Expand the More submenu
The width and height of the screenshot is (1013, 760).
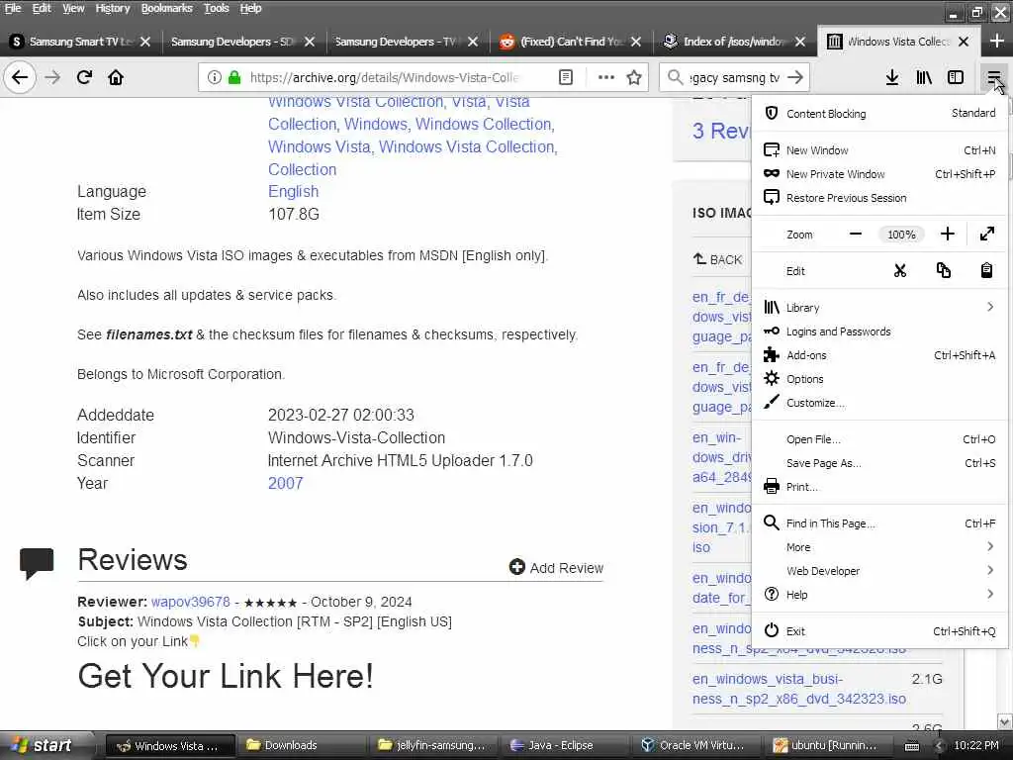pos(879,547)
